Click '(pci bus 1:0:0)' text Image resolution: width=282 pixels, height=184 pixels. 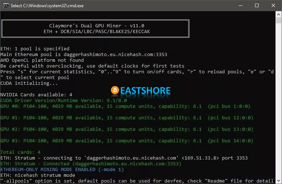229,106
